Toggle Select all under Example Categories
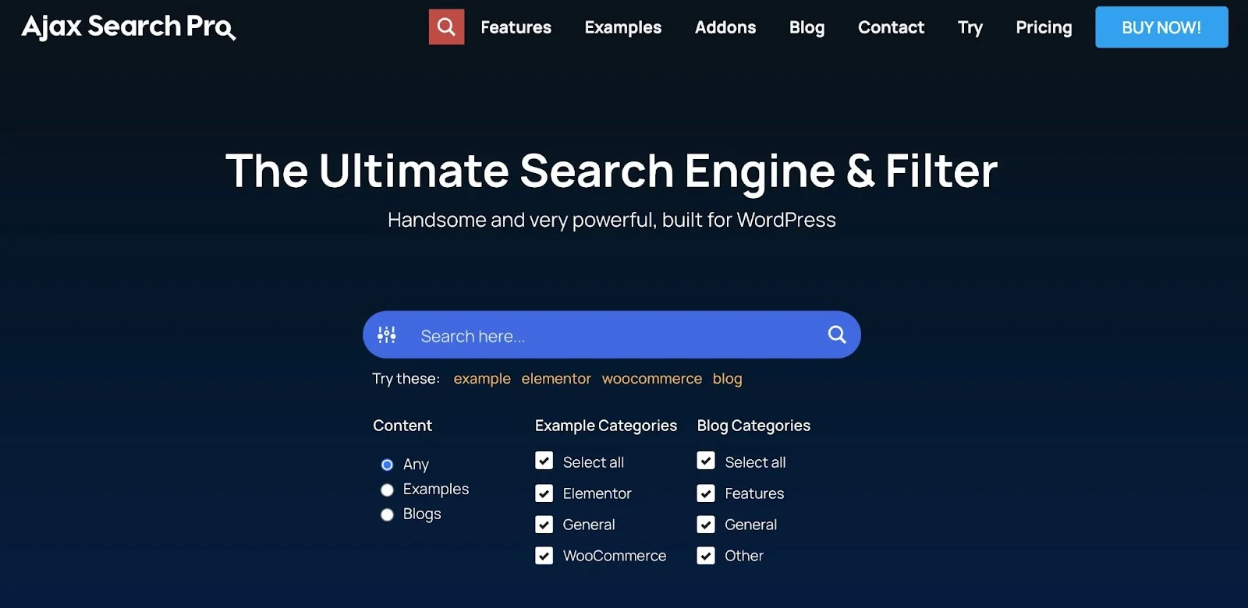The height and width of the screenshot is (608, 1248). [x=544, y=461]
